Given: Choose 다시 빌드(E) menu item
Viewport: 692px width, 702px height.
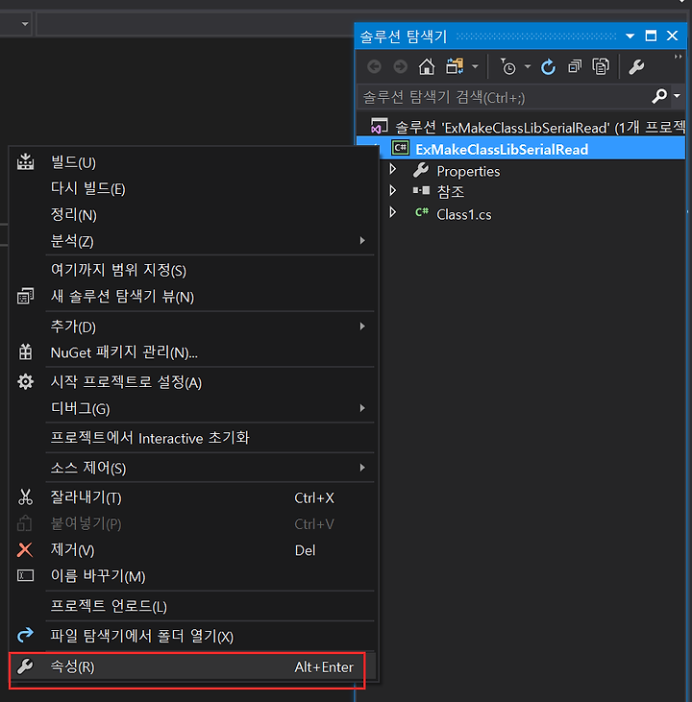Looking at the screenshot, I should (x=193, y=188).
